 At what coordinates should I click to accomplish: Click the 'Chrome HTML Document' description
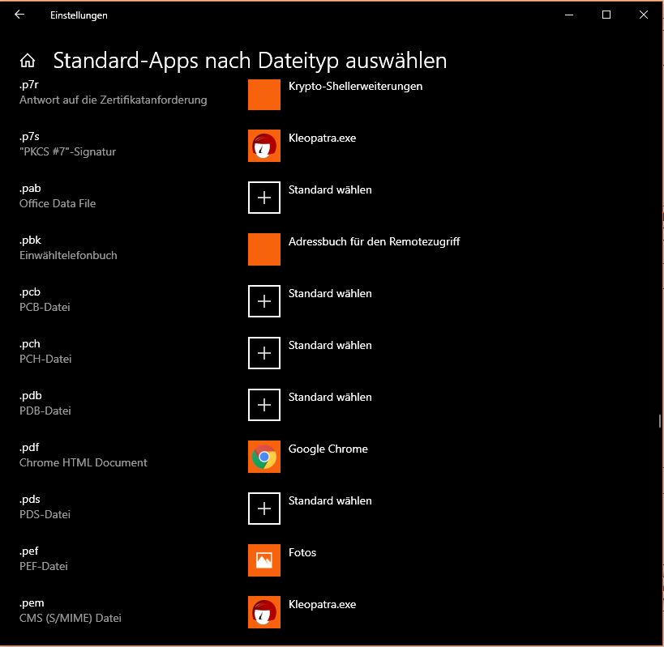tap(83, 462)
